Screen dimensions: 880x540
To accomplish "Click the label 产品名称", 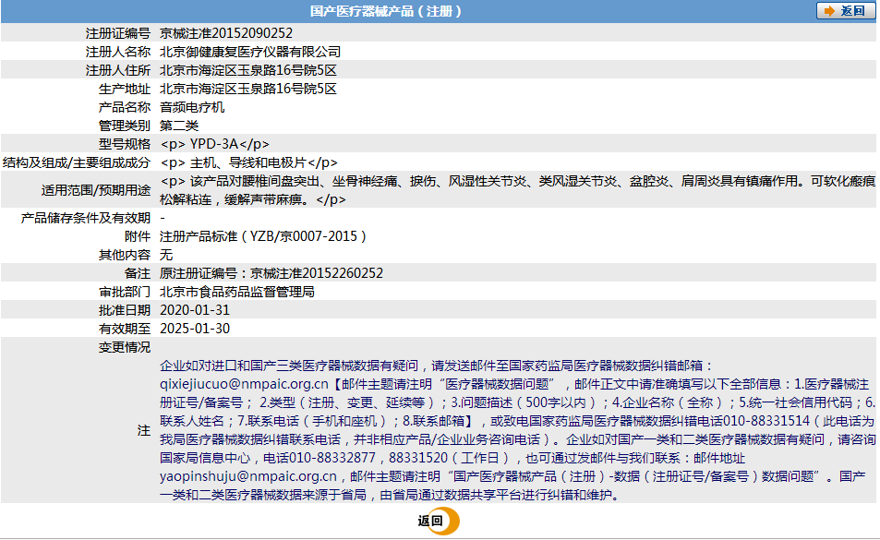I will point(125,107).
